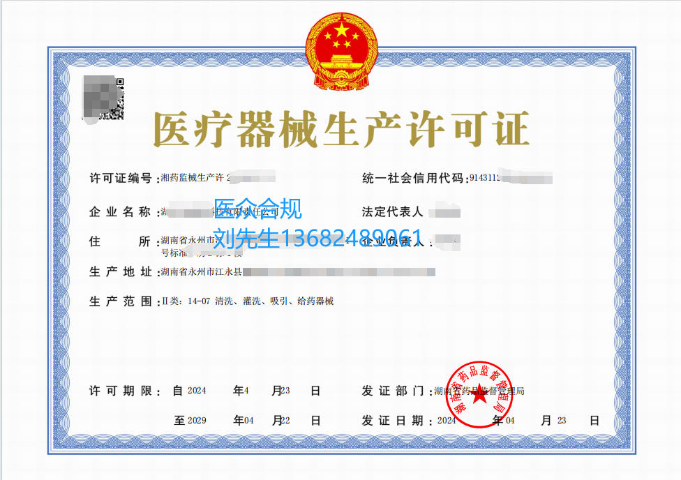
Task: Select the 住所 label
Action: pyautogui.click(x=120, y=241)
